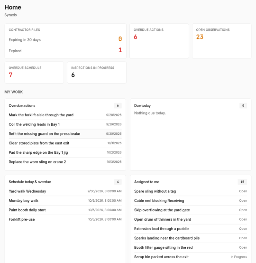
Task: Click the MY WORK section heading
Action: coord(14,92)
